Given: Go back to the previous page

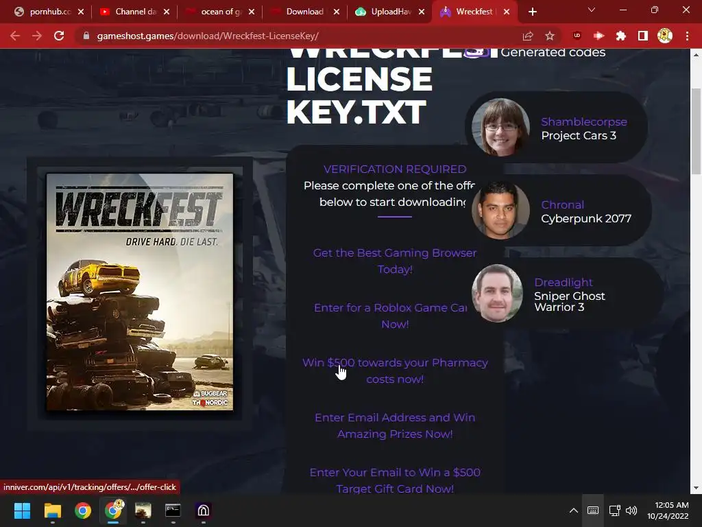Looking at the screenshot, I should [x=15, y=36].
